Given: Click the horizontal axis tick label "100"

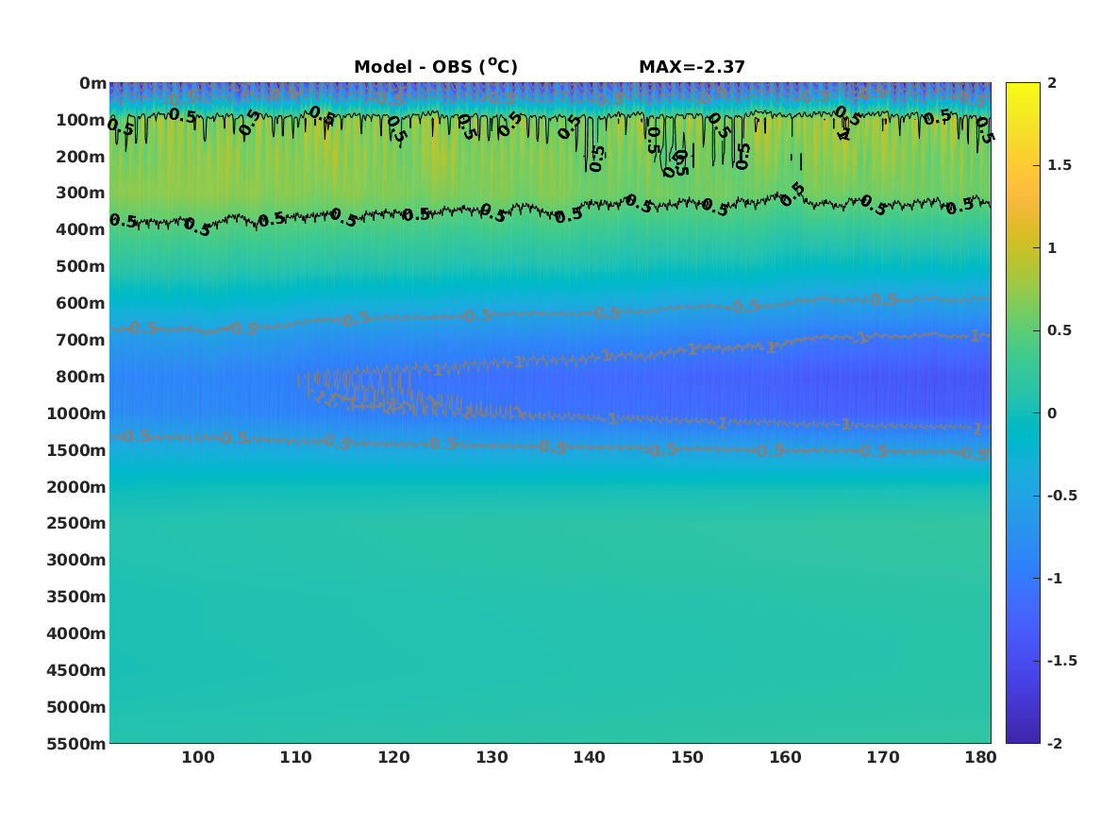Looking at the screenshot, I should click(198, 757).
